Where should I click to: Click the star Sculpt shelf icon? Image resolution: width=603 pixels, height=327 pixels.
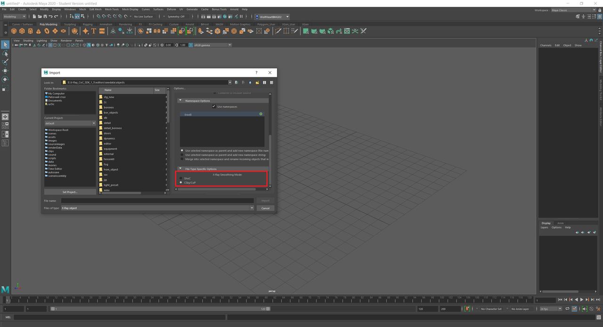[85, 31]
